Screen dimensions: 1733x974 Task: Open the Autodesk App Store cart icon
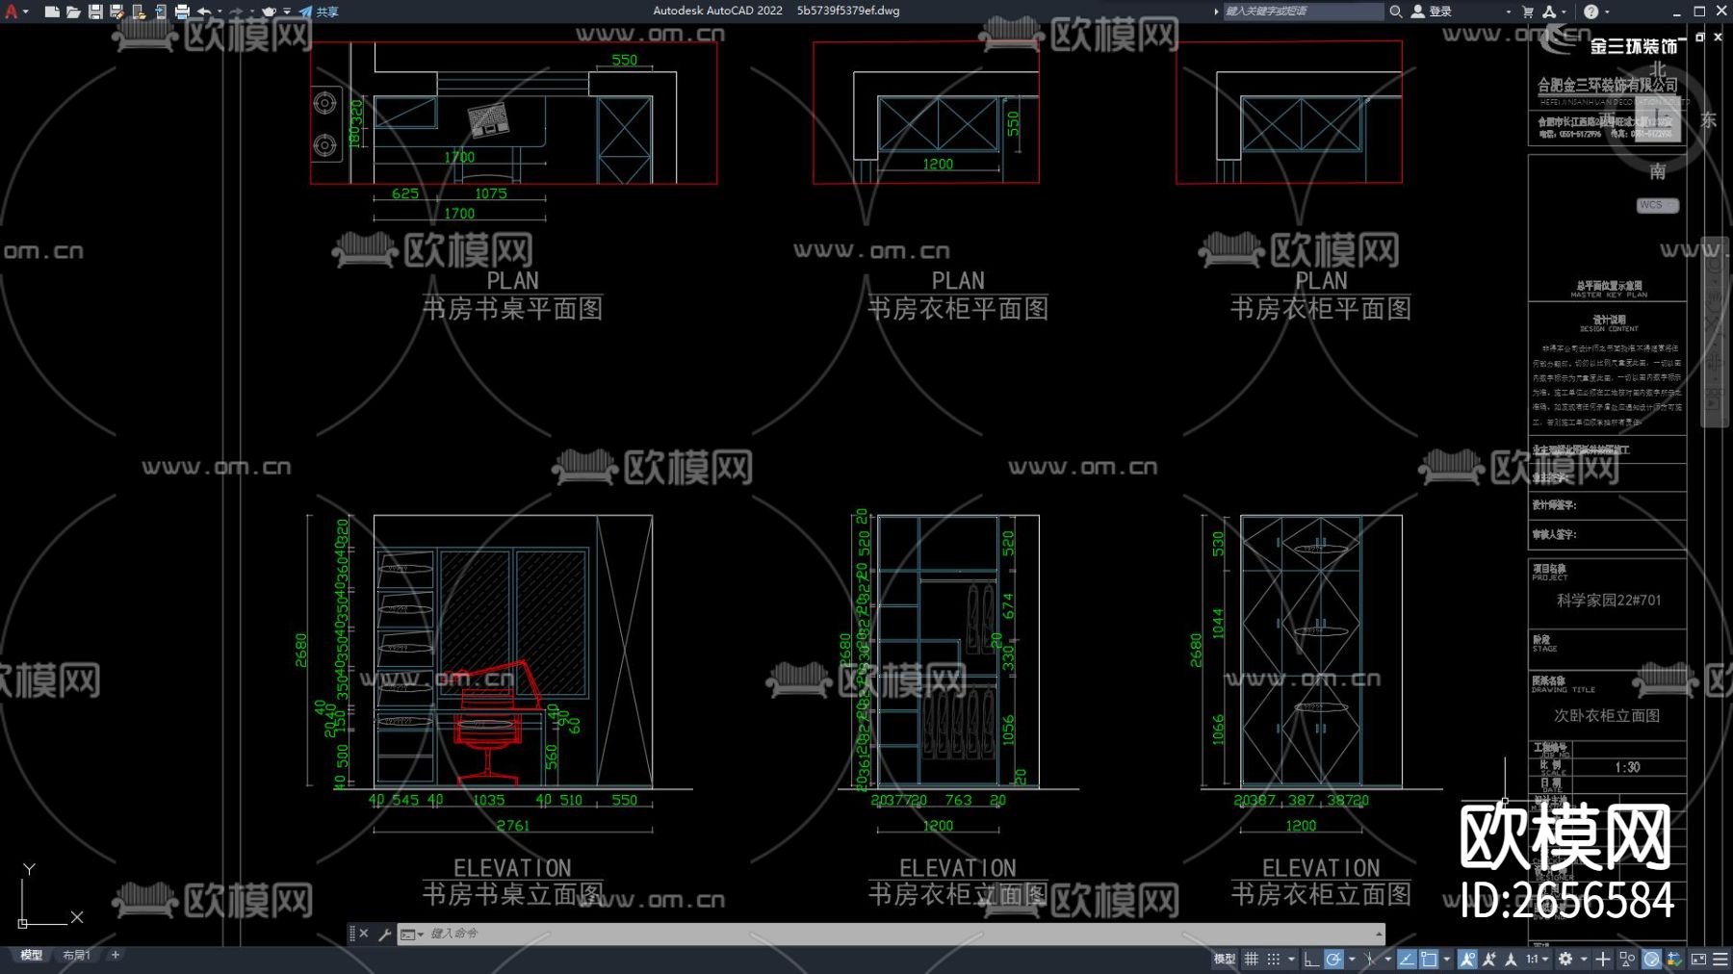click(x=1528, y=12)
